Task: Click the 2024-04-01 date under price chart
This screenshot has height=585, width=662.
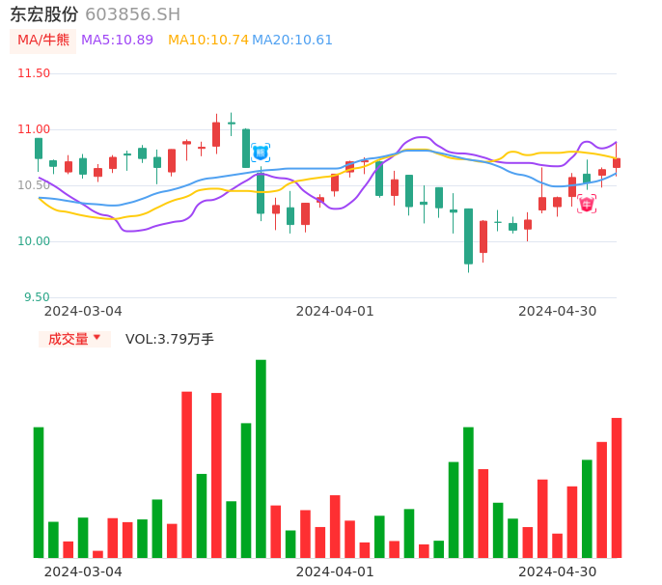Action: [335, 311]
